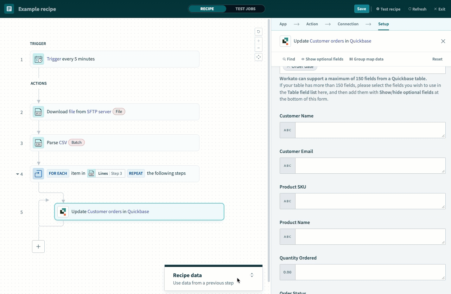Viewport: 451px width, 294px height.
Task: Save the recipe
Action: [x=361, y=9]
